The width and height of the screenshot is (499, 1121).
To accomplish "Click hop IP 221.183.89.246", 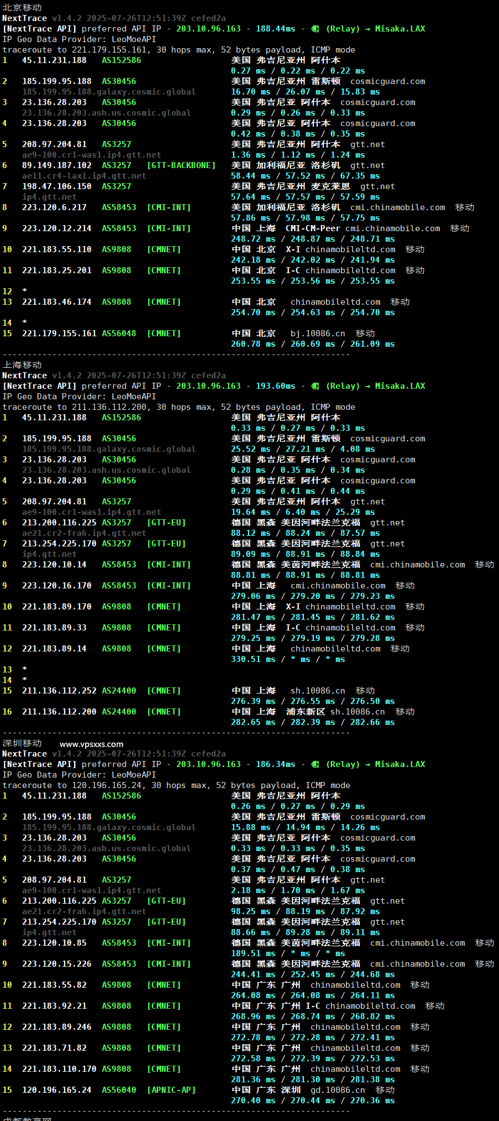I will tap(57, 1027).
